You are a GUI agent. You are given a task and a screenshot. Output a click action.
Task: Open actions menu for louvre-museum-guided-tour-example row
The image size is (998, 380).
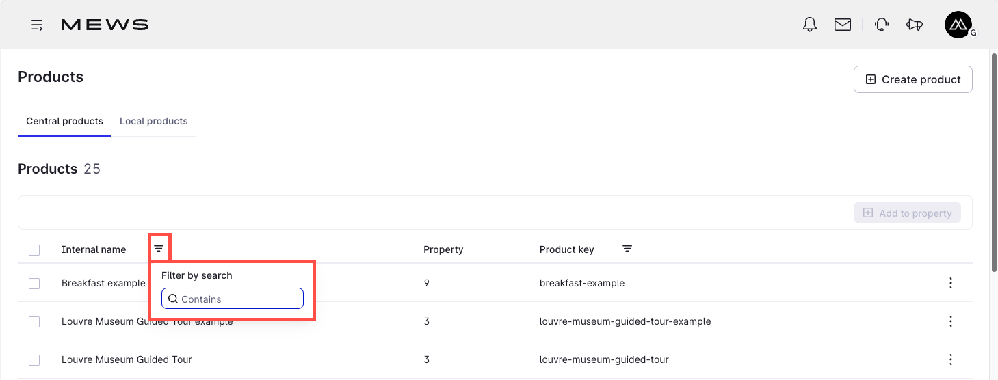pos(951,321)
